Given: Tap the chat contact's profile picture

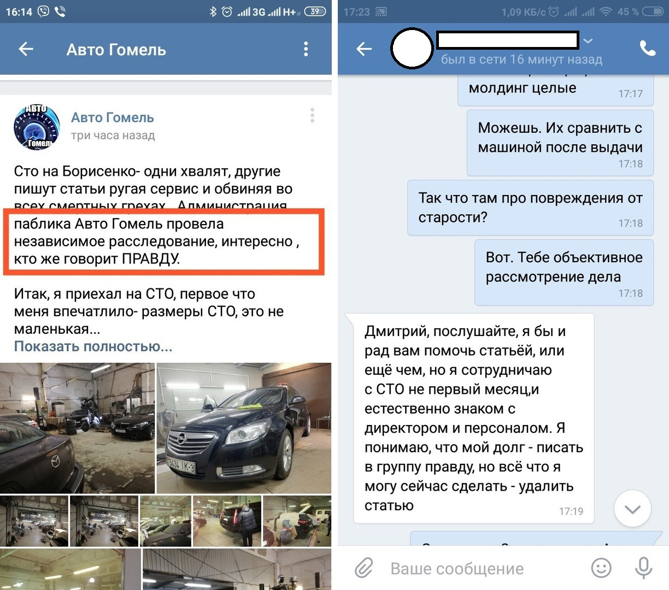Looking at the screenshot, I should pyautogui.click(x=412, y=49).
